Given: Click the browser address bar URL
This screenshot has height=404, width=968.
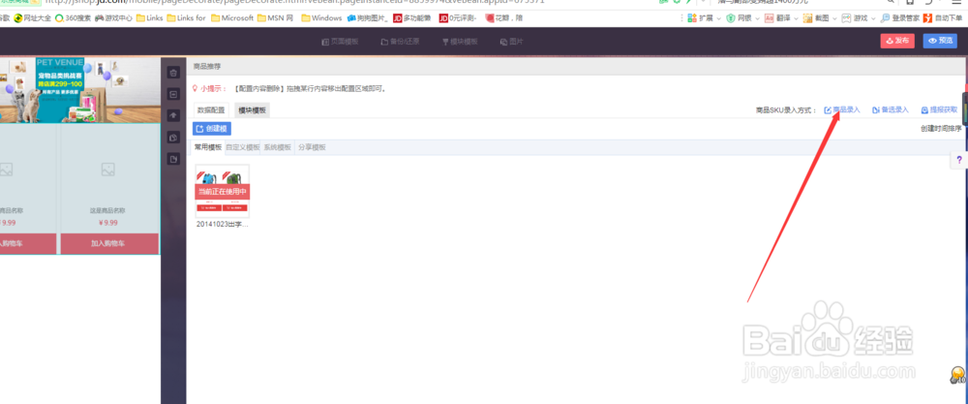Looking at the screenshot, I should pos(296,3).
